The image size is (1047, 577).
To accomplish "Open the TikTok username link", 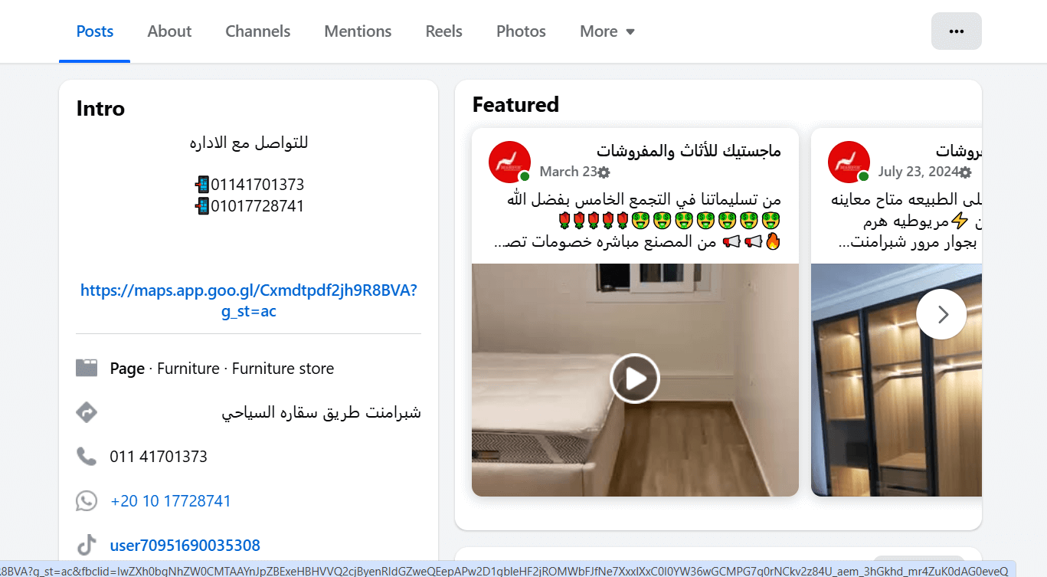I will 185,545.
